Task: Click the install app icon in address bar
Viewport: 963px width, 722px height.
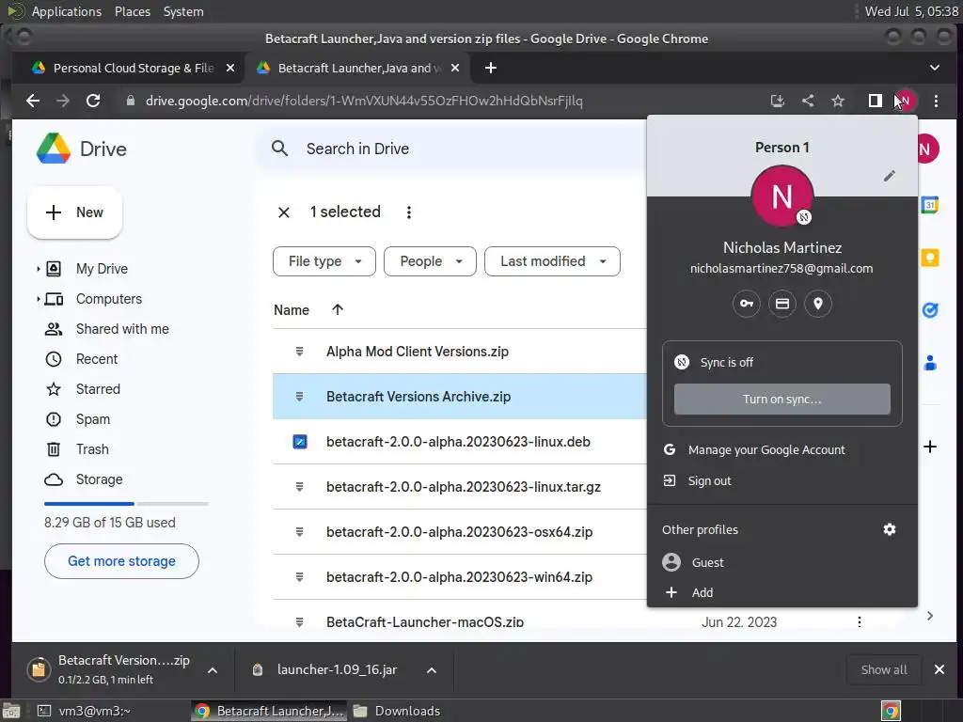Action: [778, 101]
